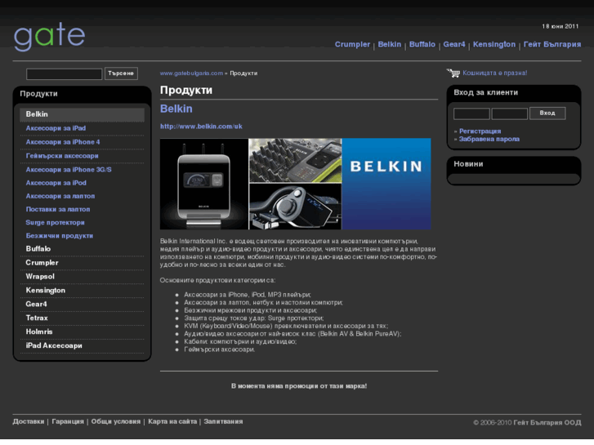Select Buffalo brand in sidebar
This screenshot has height=445, width=594.
pyautogui.click(x=38, y=249)
